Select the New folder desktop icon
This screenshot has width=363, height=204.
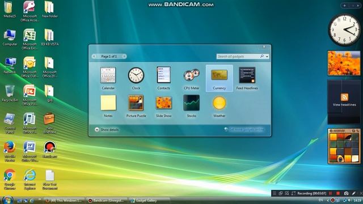click(49, 10)
